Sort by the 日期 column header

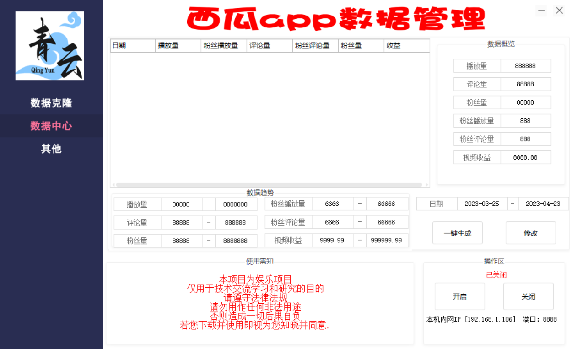133,46
